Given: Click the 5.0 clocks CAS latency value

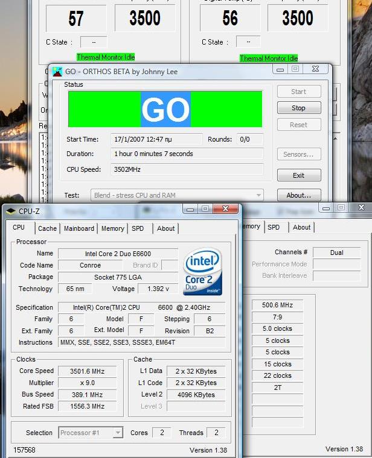Looking at the screenshot, I should tap(277, 328).
